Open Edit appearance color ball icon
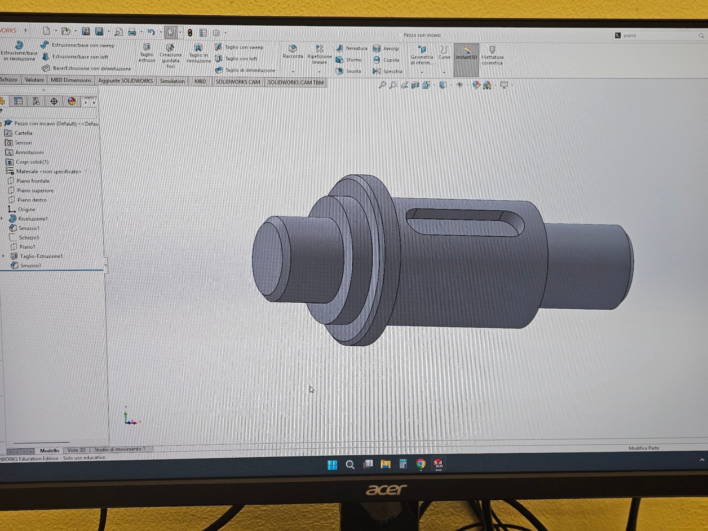 point(476,85)
